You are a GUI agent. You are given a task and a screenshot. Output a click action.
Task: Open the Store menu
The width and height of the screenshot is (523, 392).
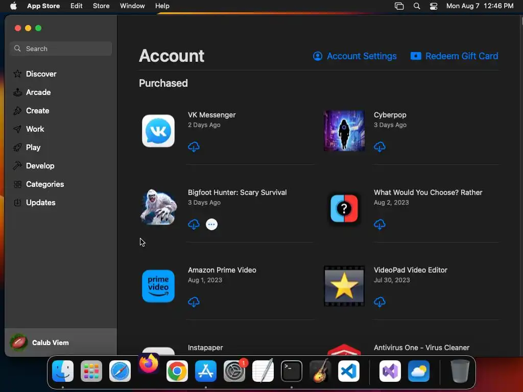[101, 6]
